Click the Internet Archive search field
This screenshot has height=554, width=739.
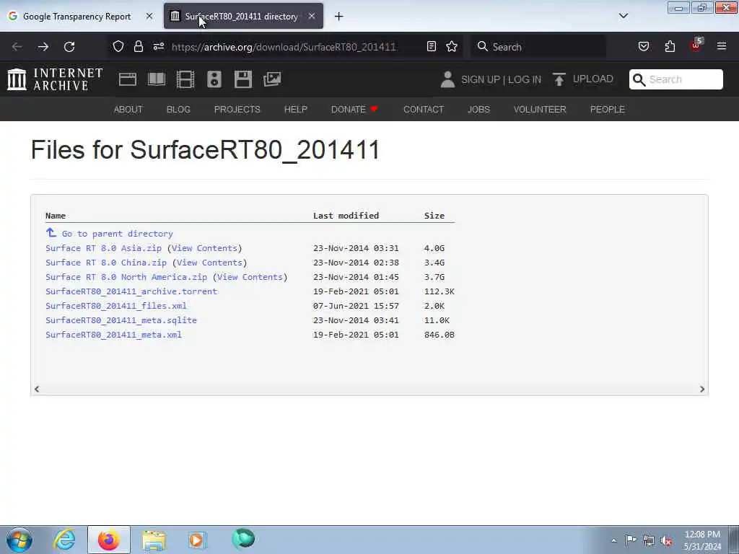[x=675, y=79]
